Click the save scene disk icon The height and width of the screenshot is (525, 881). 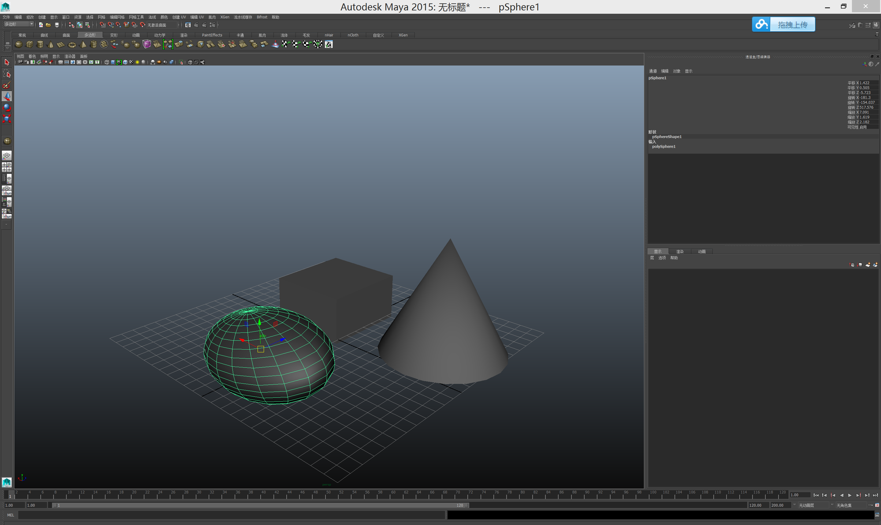[57, 25]
